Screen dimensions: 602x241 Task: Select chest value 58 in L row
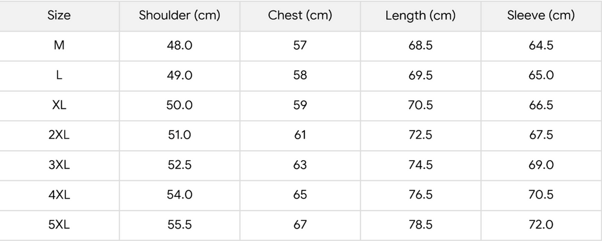pyautogui.click(x=300, y=76)
